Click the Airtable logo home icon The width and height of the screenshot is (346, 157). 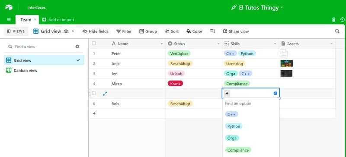click(x=9, y=7)
